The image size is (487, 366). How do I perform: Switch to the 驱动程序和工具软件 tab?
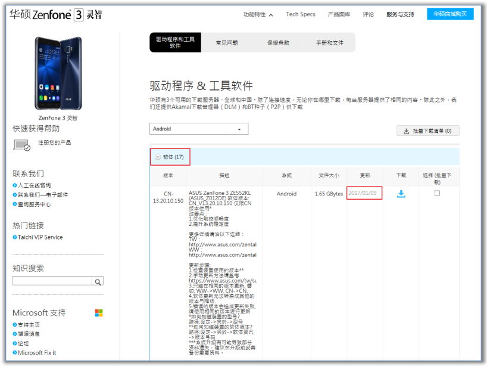click(175, 42)
